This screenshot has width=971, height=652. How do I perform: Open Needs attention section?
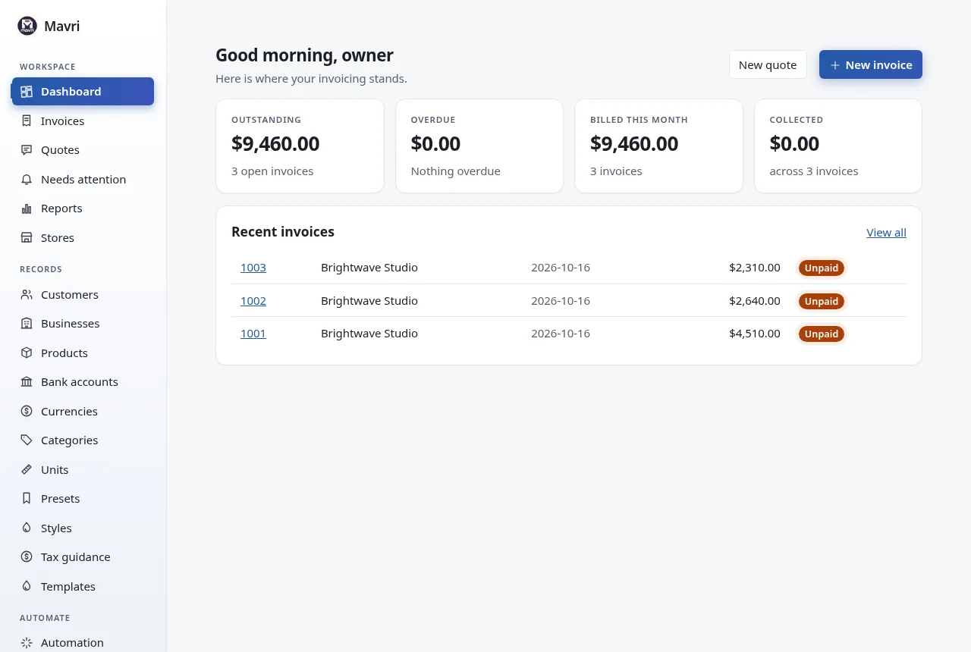[83, 180]
